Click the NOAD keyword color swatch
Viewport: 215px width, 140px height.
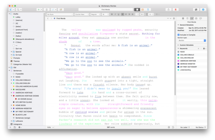(x=178, y=52)
